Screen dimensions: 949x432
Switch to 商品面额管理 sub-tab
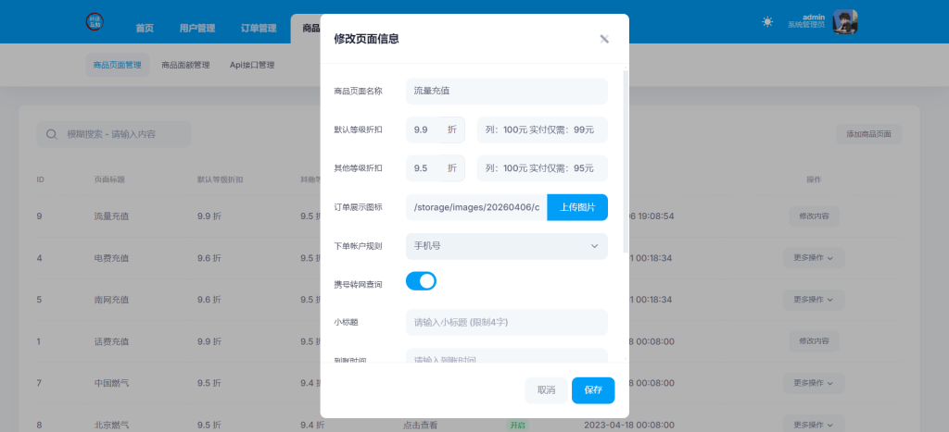click(185, 66)
